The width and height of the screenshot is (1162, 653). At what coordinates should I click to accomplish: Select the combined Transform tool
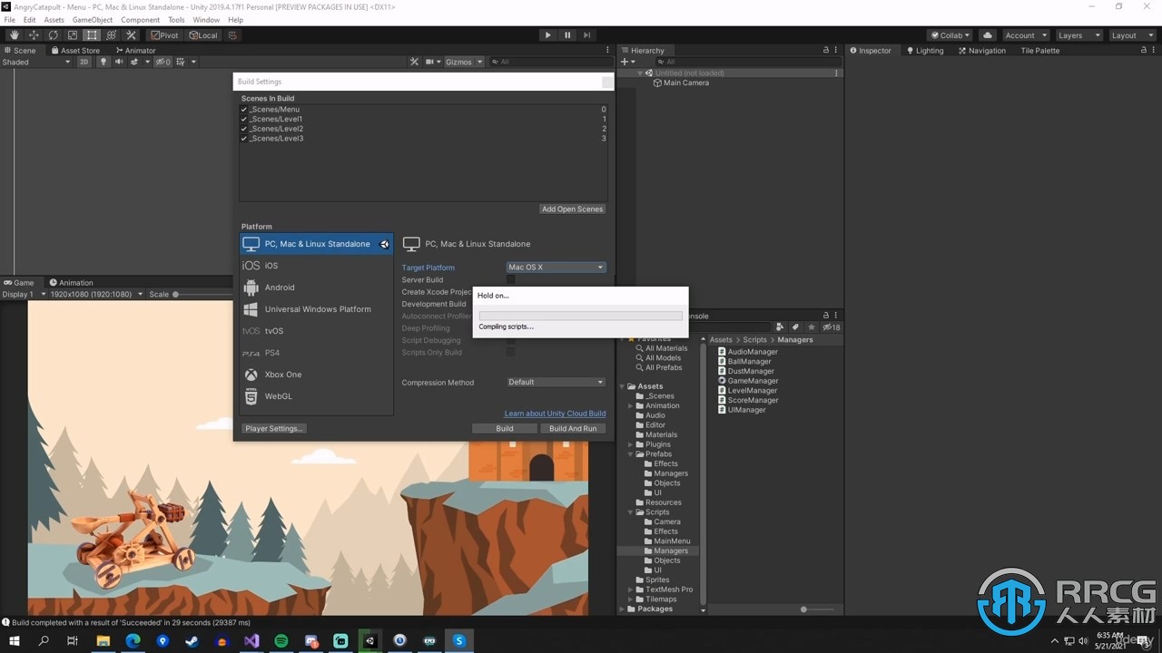coord(112,35)
